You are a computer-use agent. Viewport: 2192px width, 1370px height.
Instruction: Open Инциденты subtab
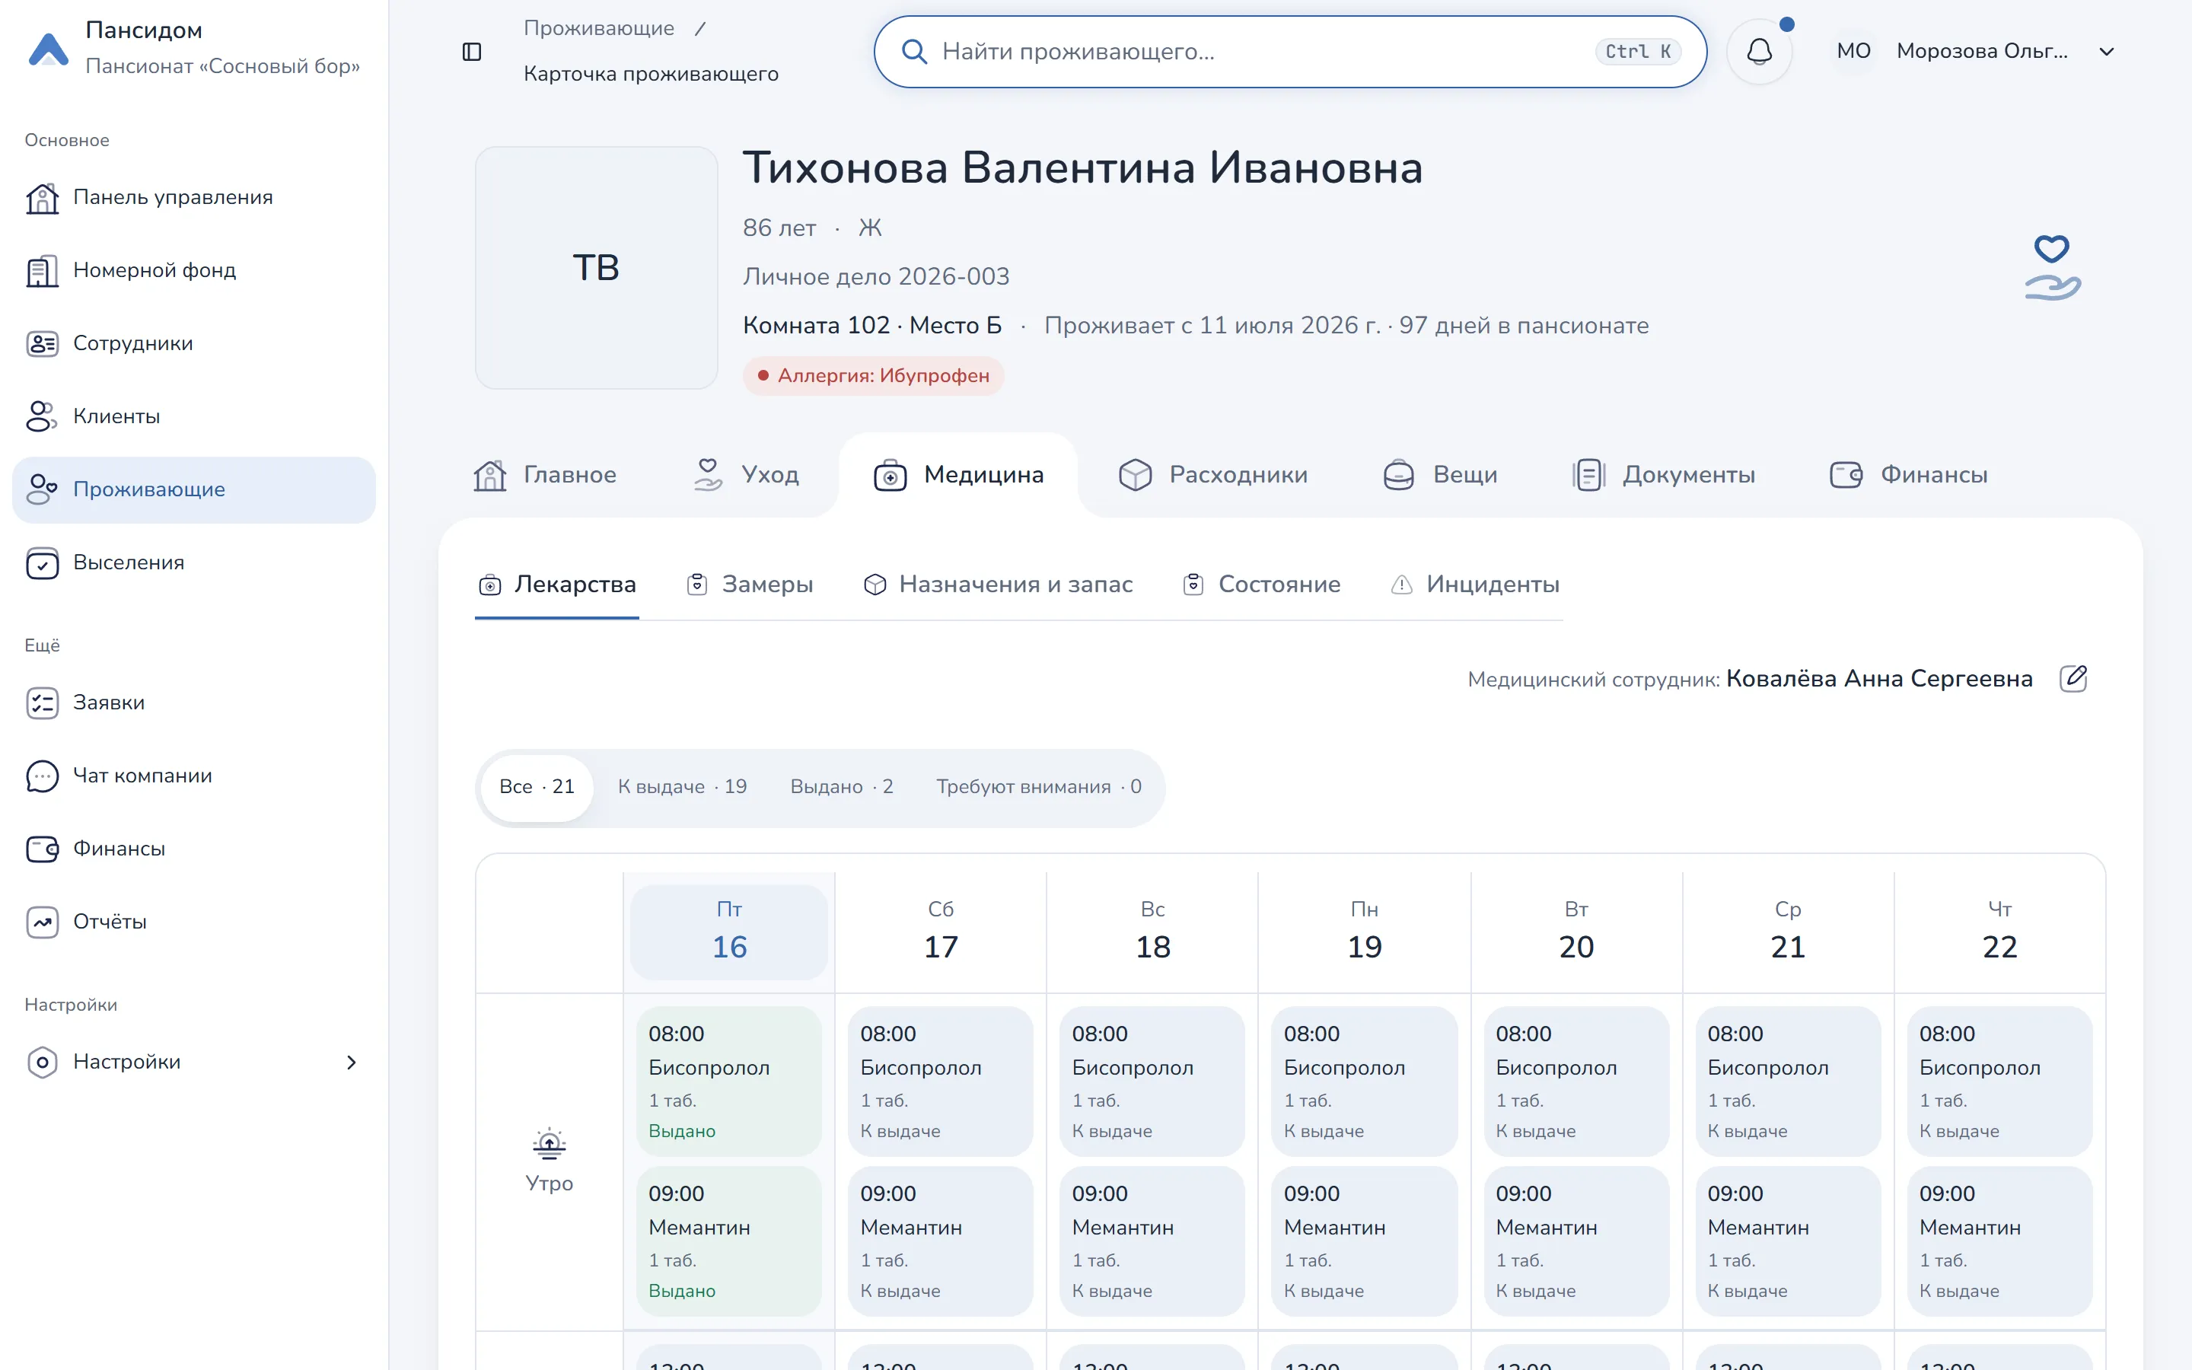[1474, 585]
